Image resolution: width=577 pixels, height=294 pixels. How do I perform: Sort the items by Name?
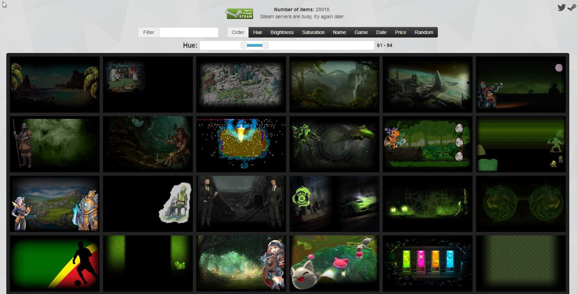pyautogui.click(x=339, y=32)
